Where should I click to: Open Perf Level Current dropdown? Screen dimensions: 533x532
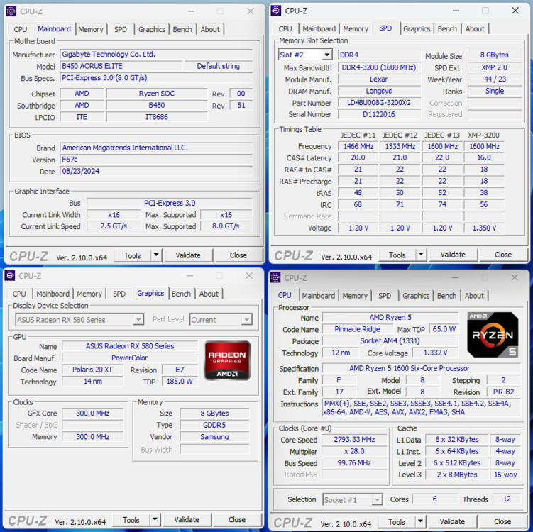pos(247,320)
